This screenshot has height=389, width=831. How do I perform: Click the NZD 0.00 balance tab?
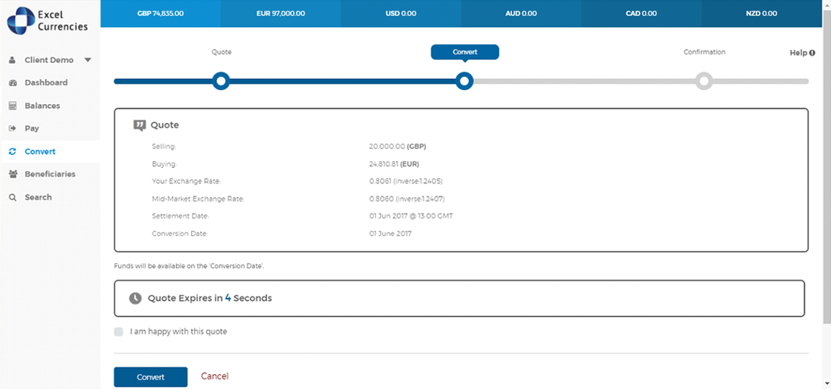click(x=762, y=13)
